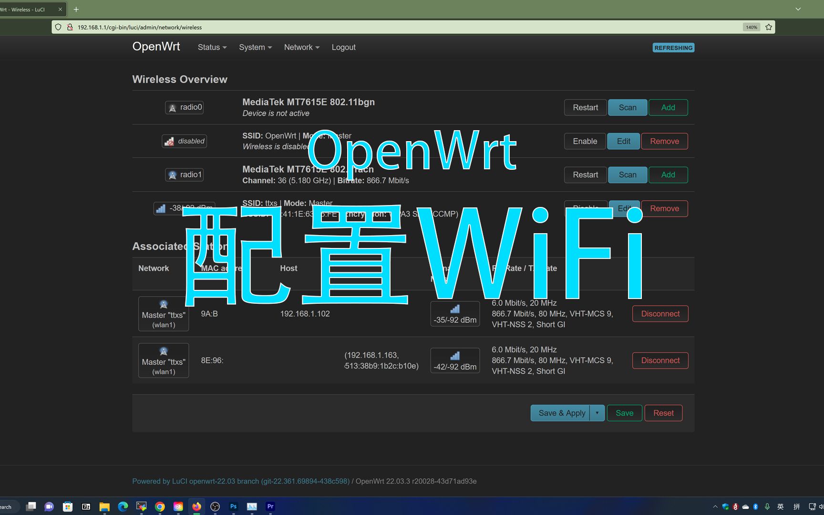Expand the System menu

[255, 47]
